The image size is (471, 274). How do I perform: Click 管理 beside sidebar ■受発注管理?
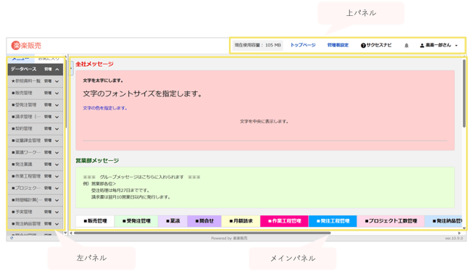tap(48, 105)
